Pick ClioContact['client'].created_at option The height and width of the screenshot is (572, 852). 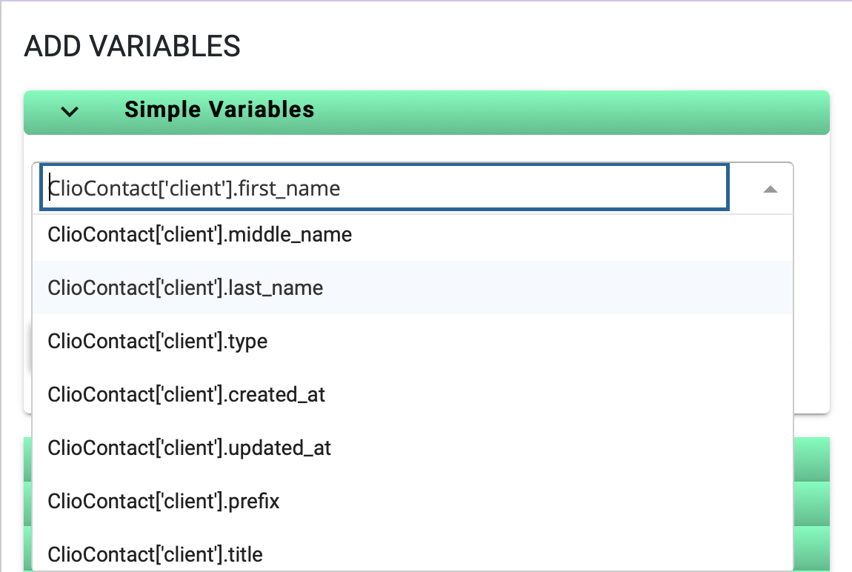coord(413,394)
